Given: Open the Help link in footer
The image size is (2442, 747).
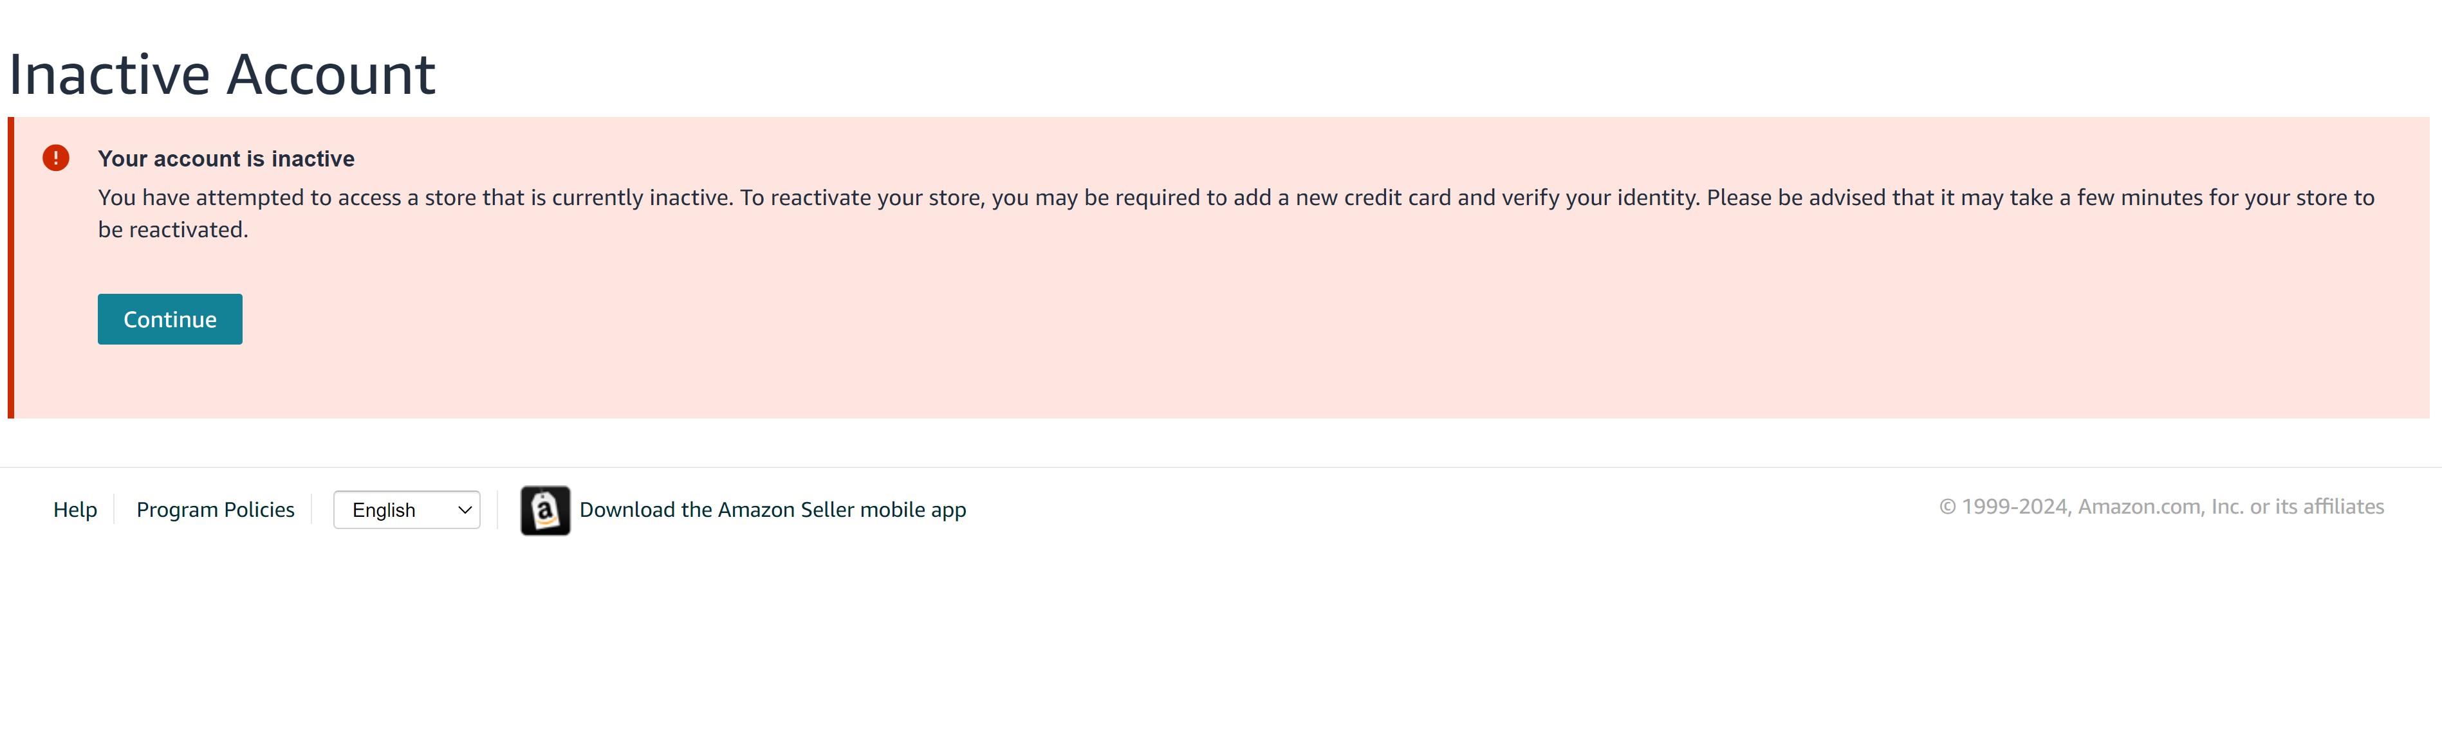Looking at the screenshot, I should point(75,509).
